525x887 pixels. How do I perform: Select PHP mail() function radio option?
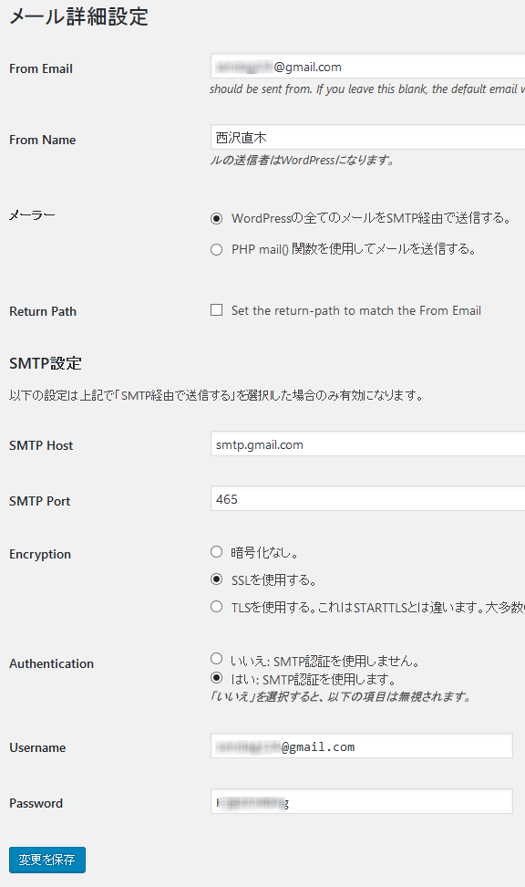[216, 249]
